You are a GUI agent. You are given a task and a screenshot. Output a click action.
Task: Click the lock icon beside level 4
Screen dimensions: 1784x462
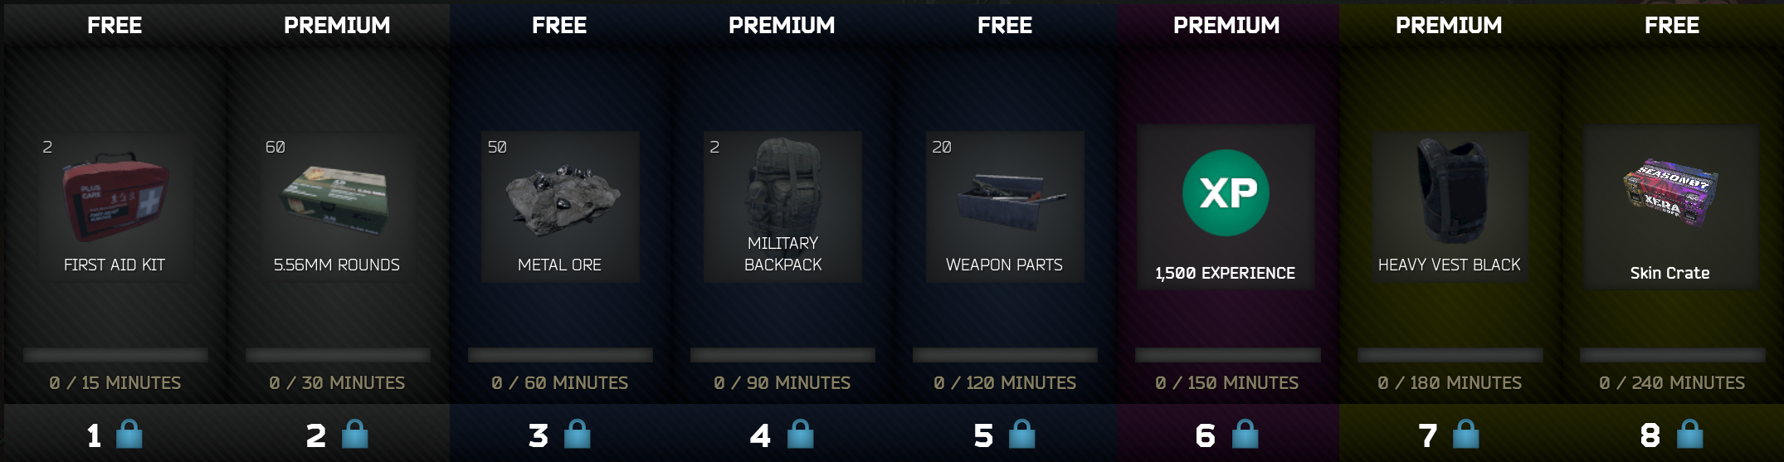pyautogui.click(x=800, y=434)
